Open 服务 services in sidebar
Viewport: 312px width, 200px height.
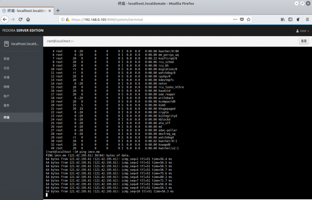coord(7,105)
